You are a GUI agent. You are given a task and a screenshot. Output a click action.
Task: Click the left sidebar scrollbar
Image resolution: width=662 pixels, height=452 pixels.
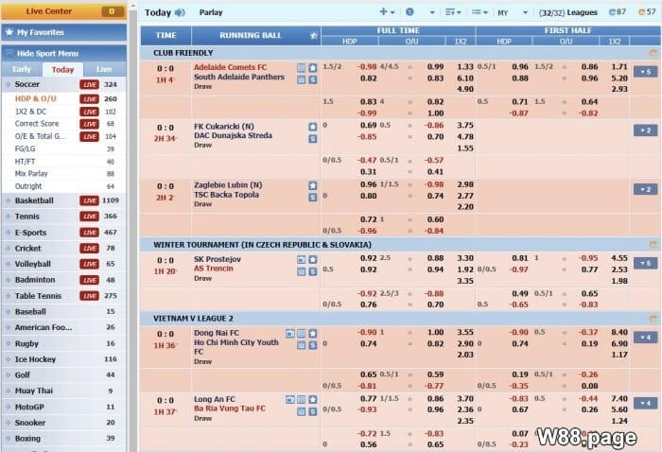tap(133, 228)
